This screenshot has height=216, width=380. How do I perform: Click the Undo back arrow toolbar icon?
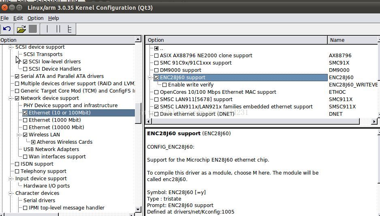tap(7, 29)
